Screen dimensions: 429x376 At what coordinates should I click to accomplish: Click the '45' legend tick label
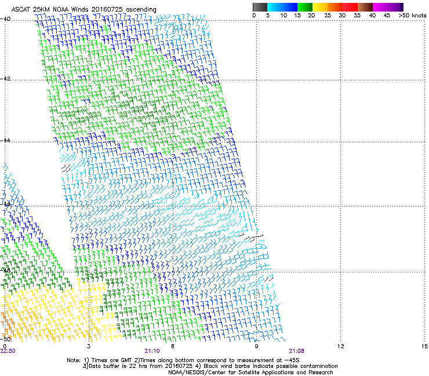coord(387,16)
